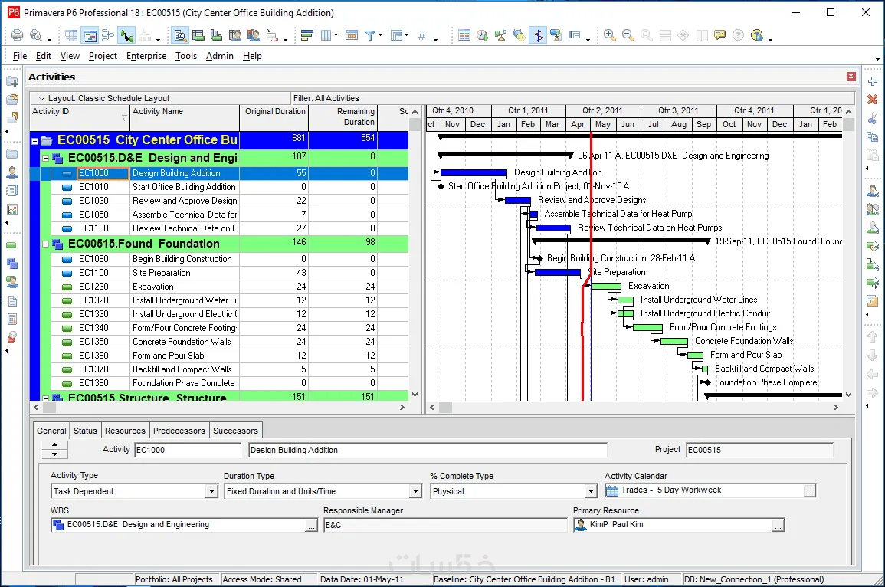Click the Print icon in the toolbar
Viewport: 885px width, 587px height.
pos(17,35)
